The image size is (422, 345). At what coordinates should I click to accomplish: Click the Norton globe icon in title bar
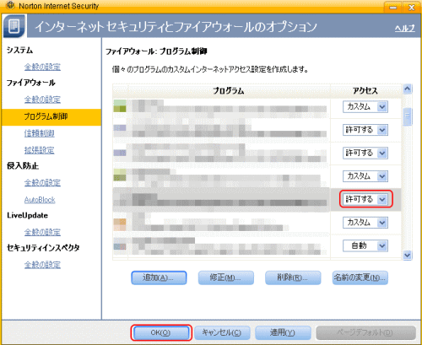click(10, 5)
